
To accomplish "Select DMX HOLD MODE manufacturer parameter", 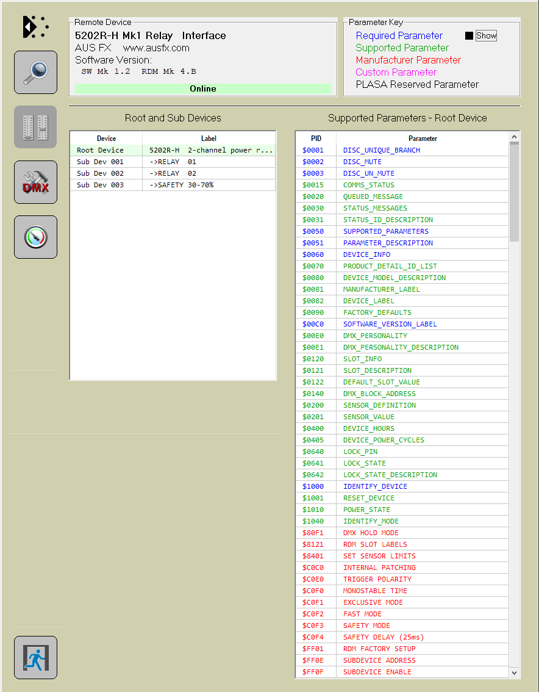I will 371,533.
